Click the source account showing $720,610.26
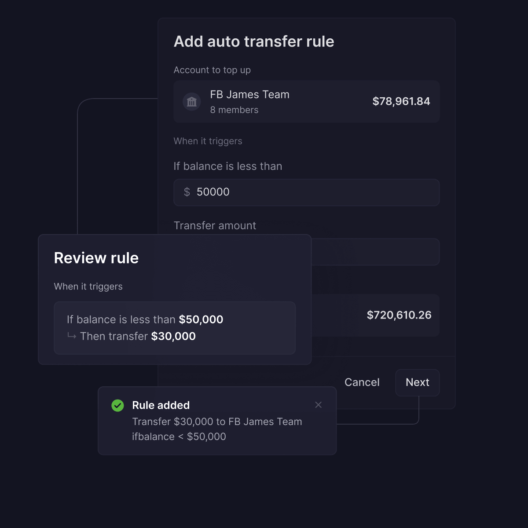The width and height of the screenshot is (528, 528). [375, 315]
